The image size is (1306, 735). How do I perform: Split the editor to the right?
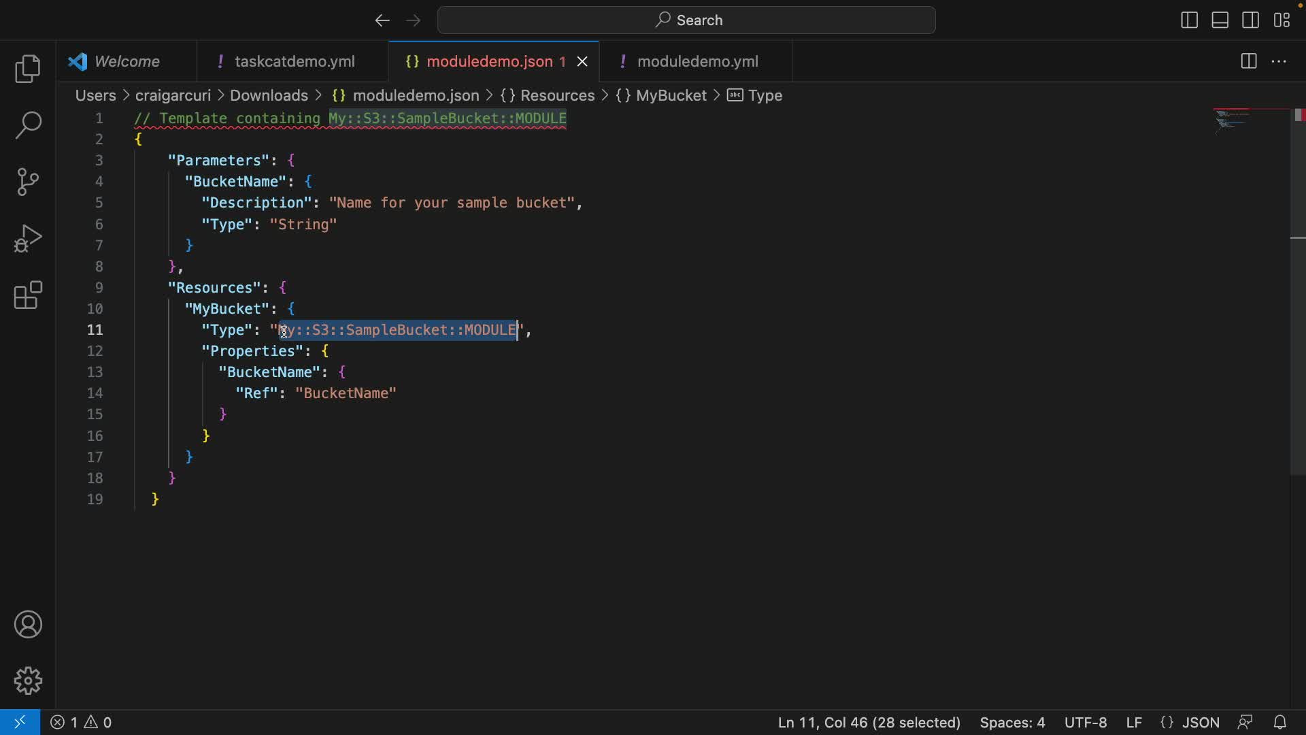(1248, 61)
